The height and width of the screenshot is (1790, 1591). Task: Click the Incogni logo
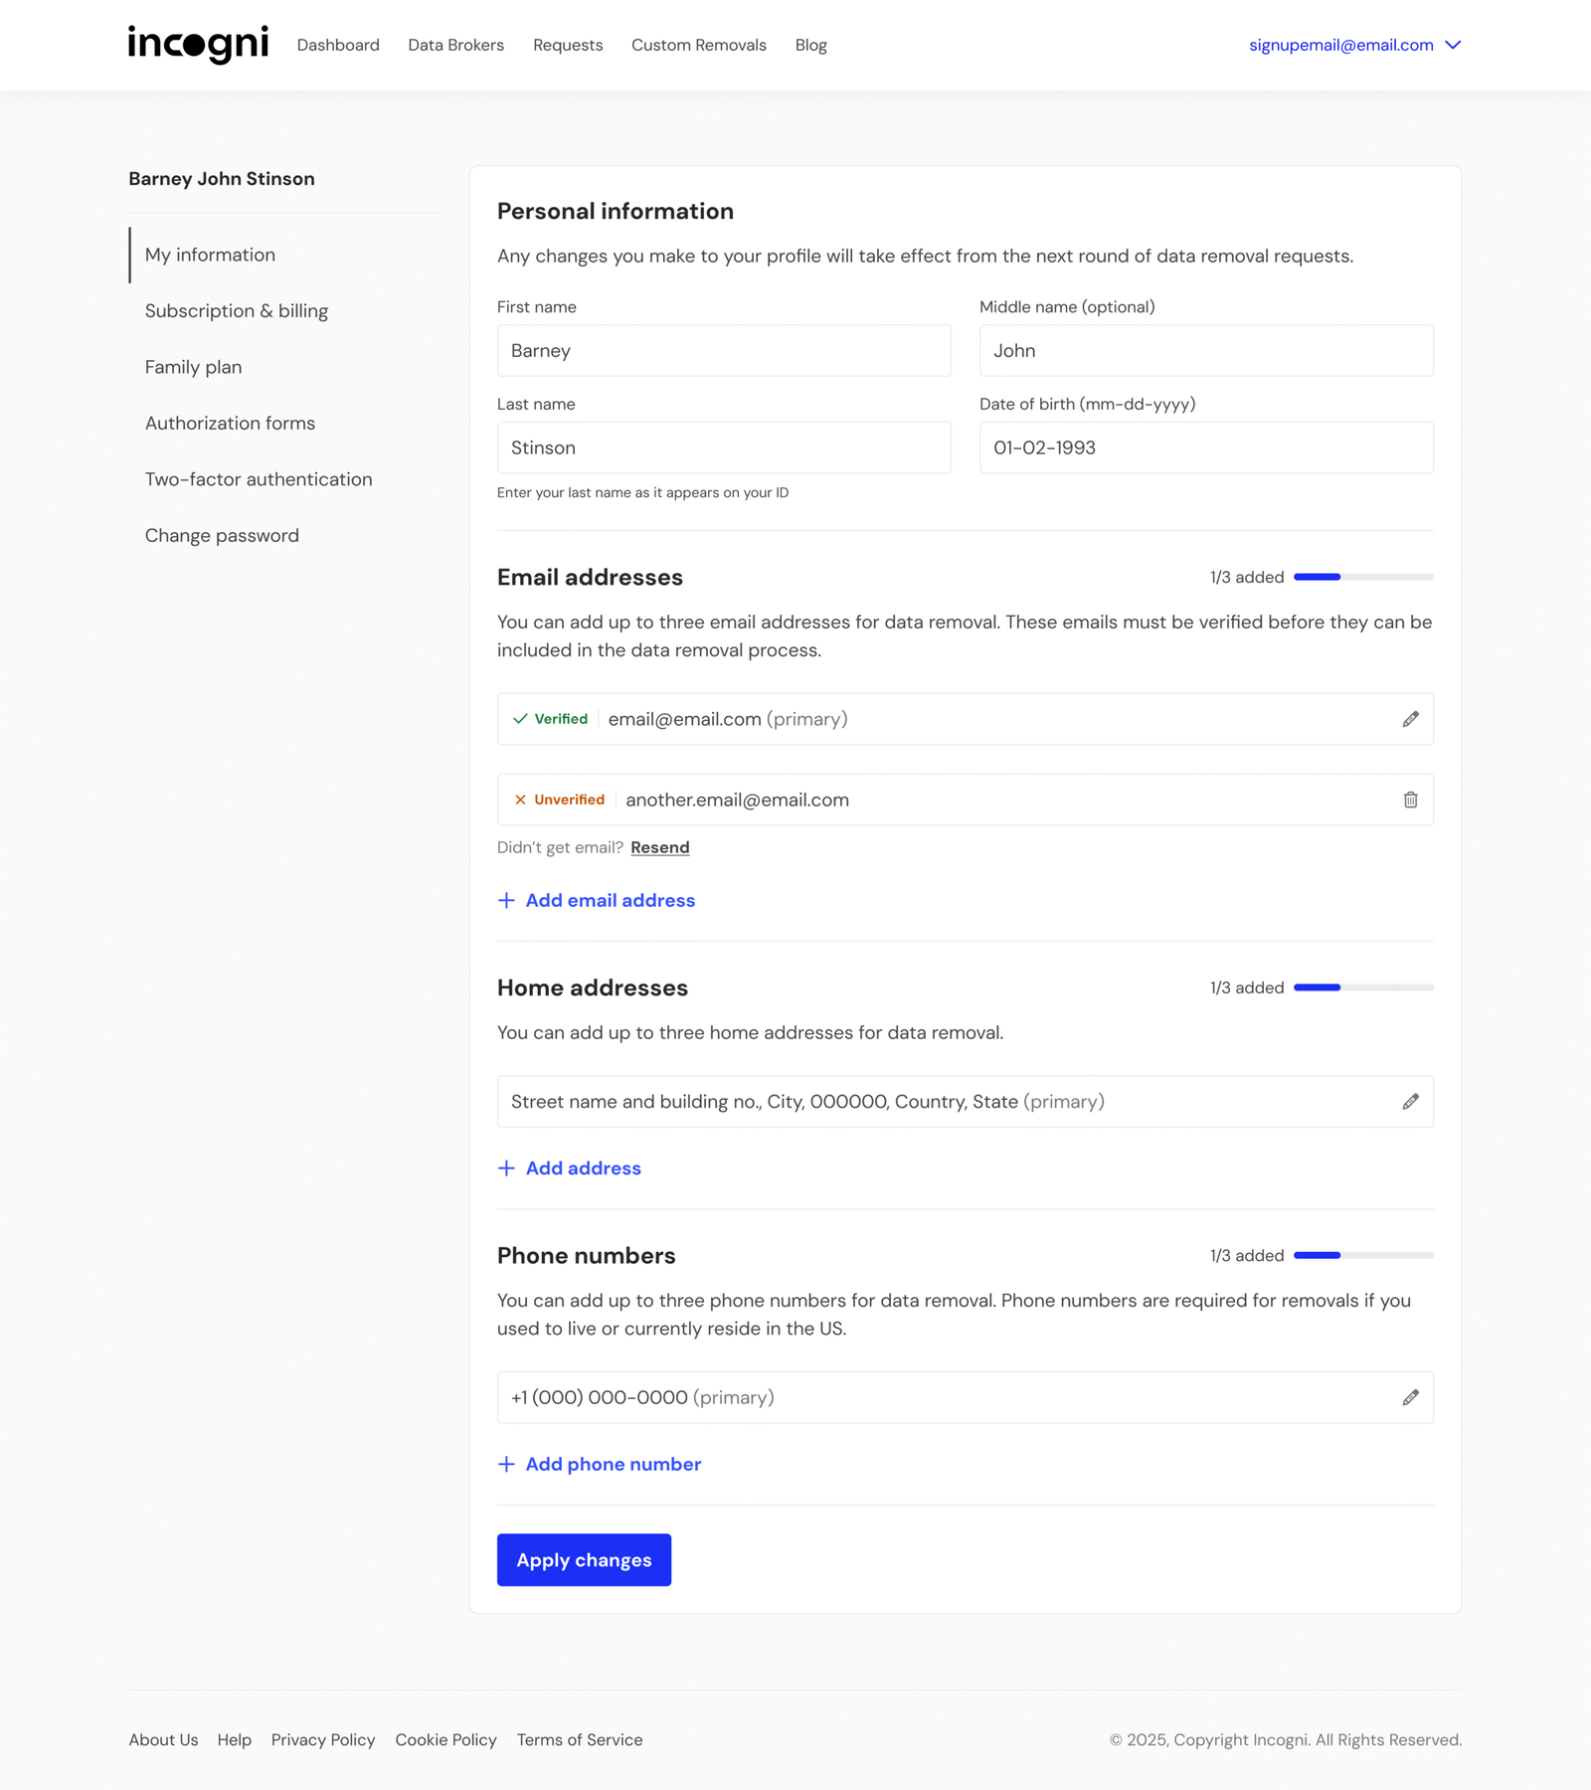pos(198,45)
